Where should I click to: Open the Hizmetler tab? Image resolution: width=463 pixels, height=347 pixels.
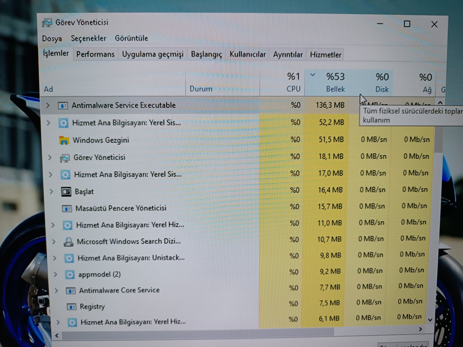(325, 55)
